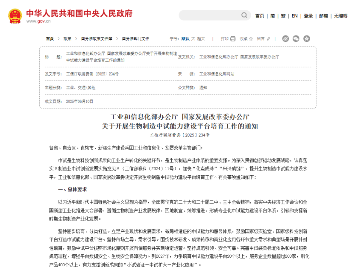
Task: Open the 首页 link in top navigation
Action: (260, 16)
